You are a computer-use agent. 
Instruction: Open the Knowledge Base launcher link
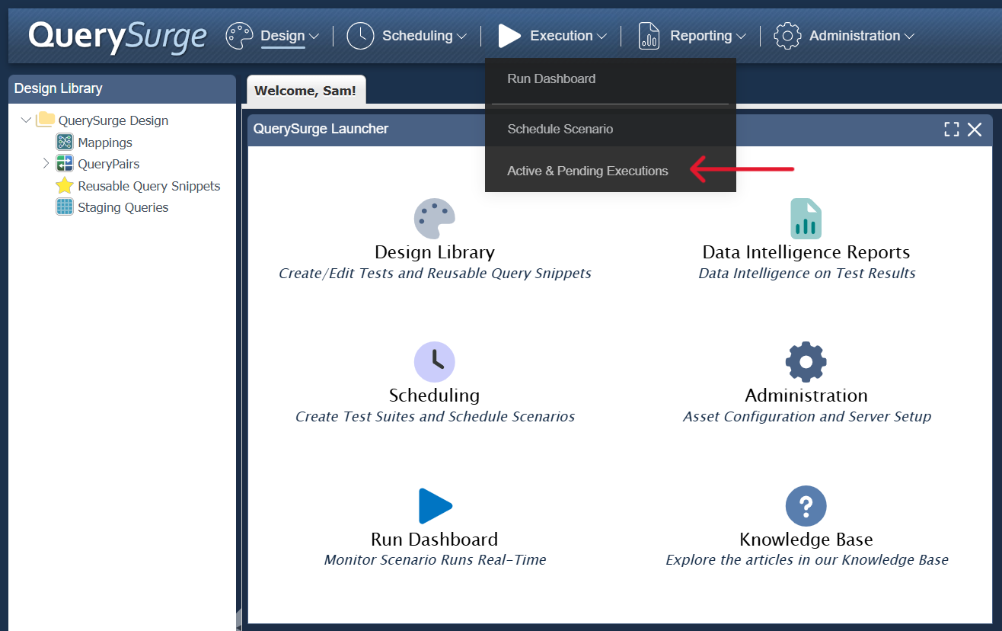pyautogui.click(x=806, y=540)
